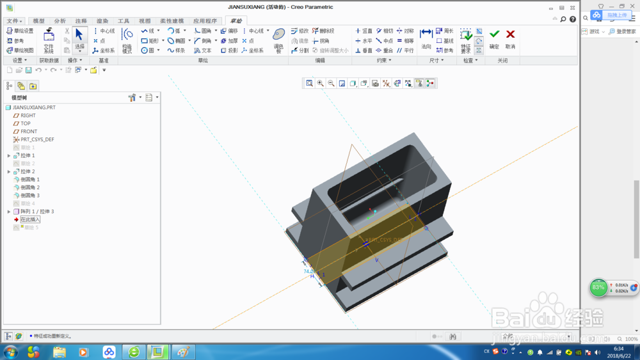Switch to the folder browser navigator tab

(x=21, y=86)
